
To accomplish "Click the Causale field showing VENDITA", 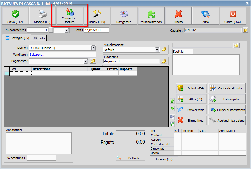I will click(x=212, y=30).
